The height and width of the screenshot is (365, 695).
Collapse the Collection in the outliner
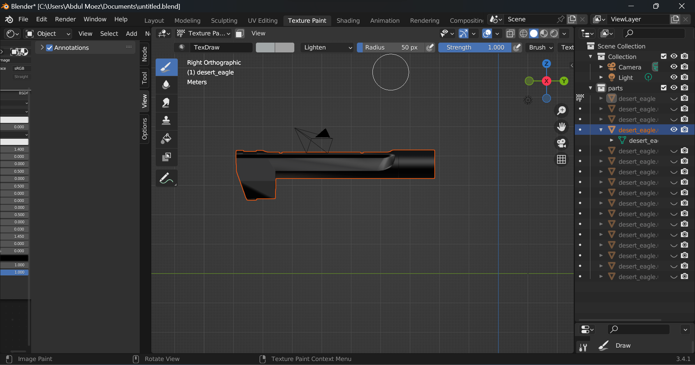(x=591, y=56)
